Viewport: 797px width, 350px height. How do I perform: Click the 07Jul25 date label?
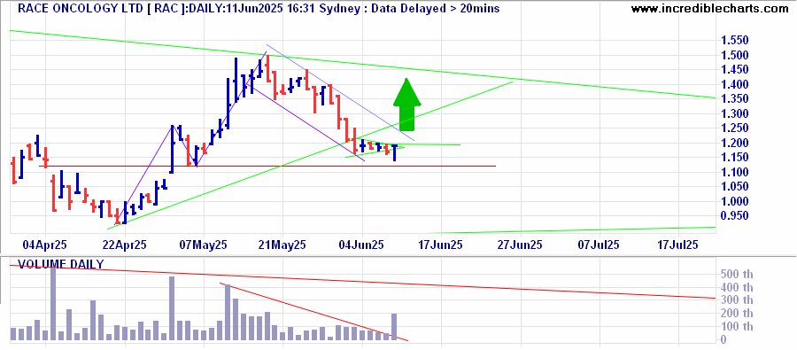click(x=600, y=245)
